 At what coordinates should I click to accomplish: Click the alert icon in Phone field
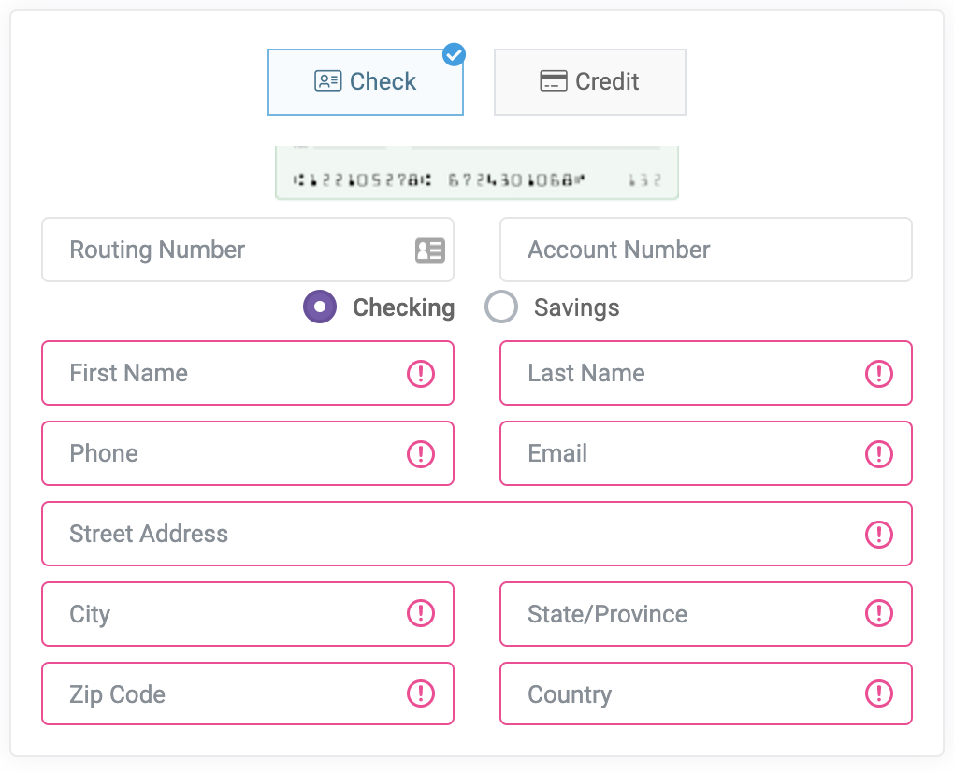click(x=421, y=453)
